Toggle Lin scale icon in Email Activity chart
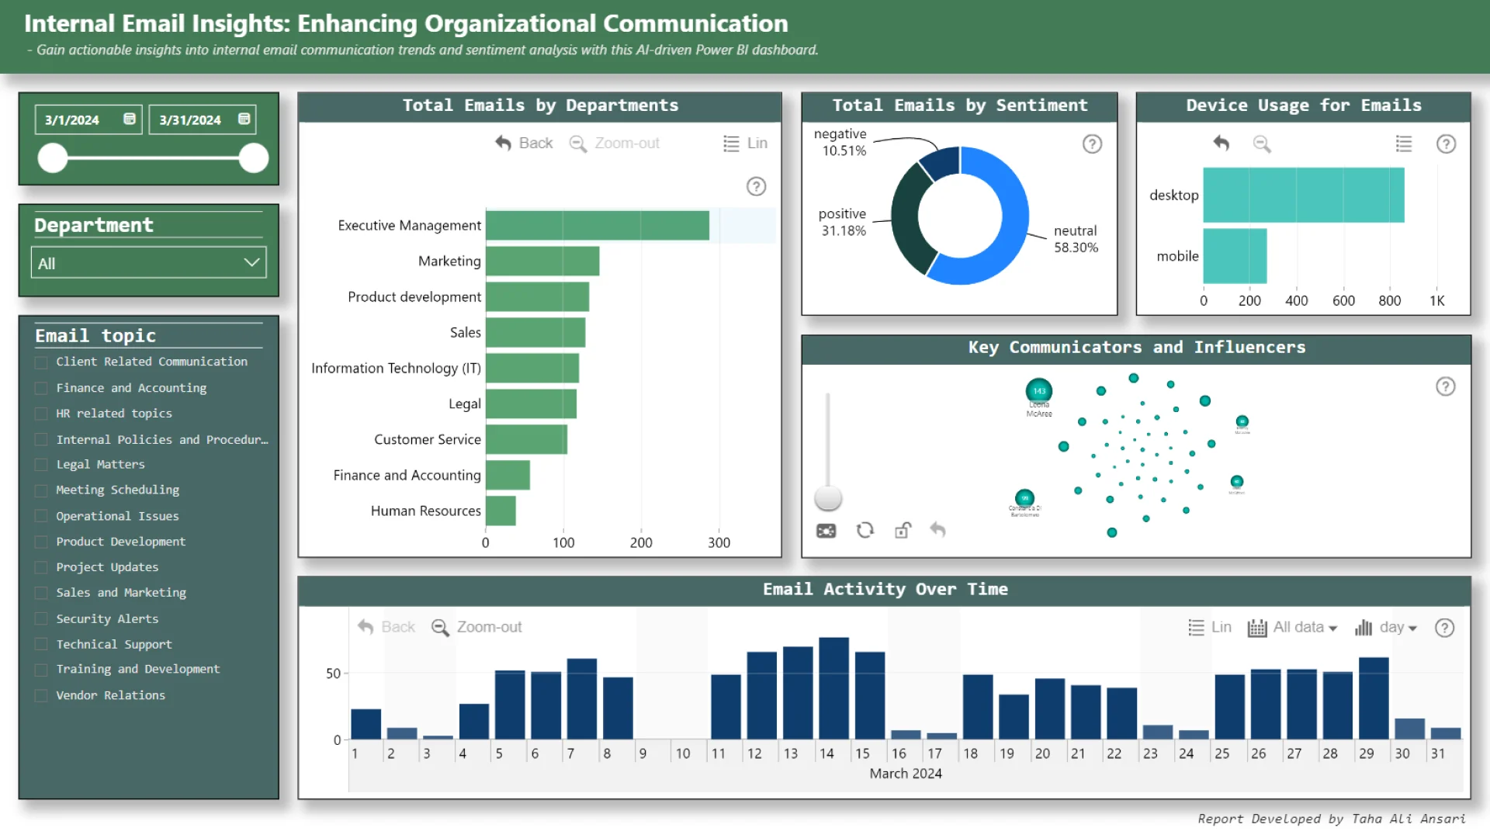1490x838 pixels. tap(1196, 627)
